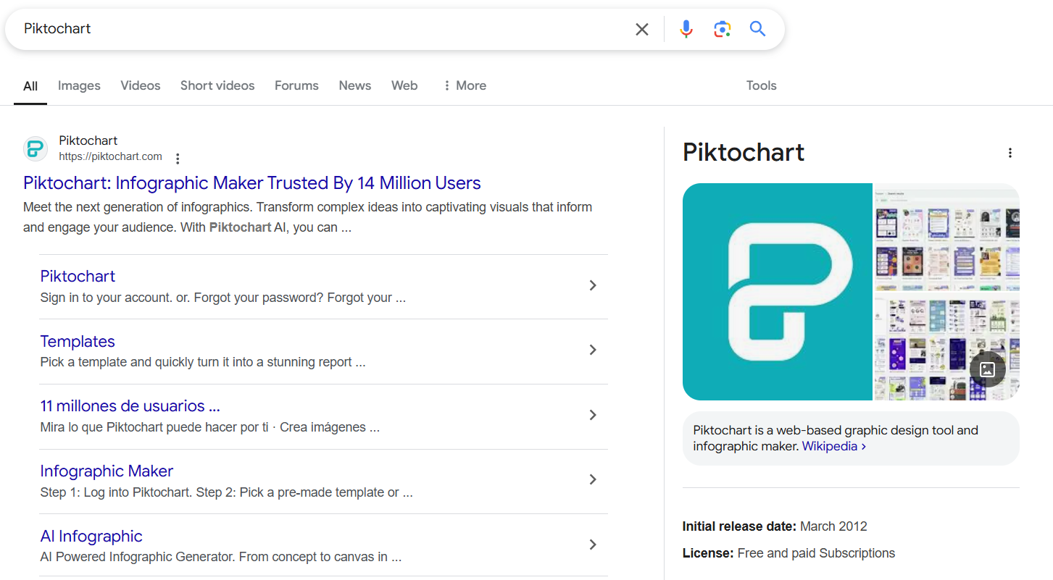The width and height of the screenshot is (1053, 580).
Task: Open the Tools search options
Action: click(x=761, y=85)
